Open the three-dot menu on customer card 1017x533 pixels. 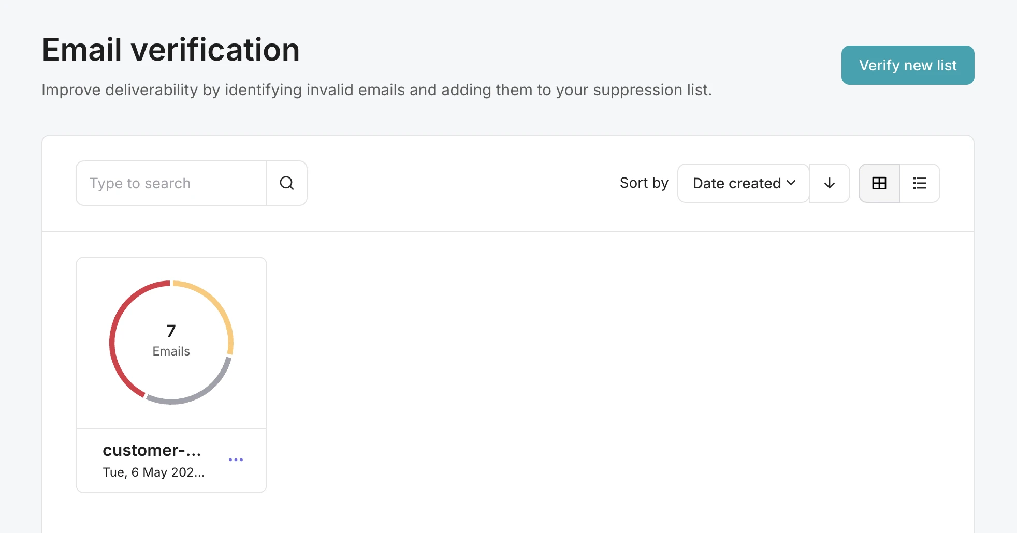point(236,460)
